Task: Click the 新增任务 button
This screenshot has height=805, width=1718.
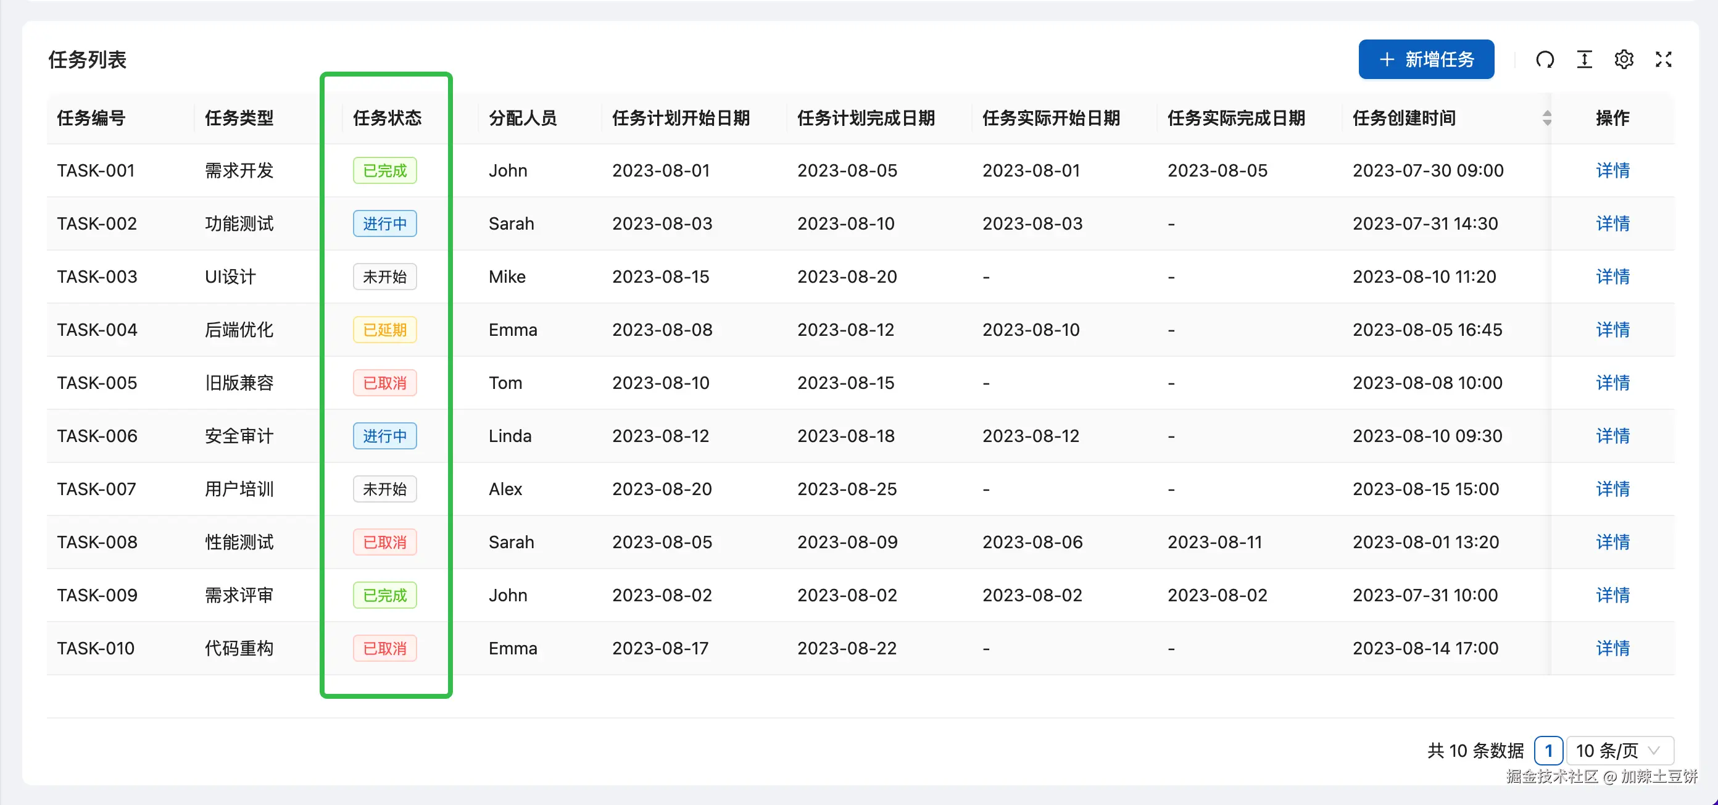Action: pos(1426,60)
